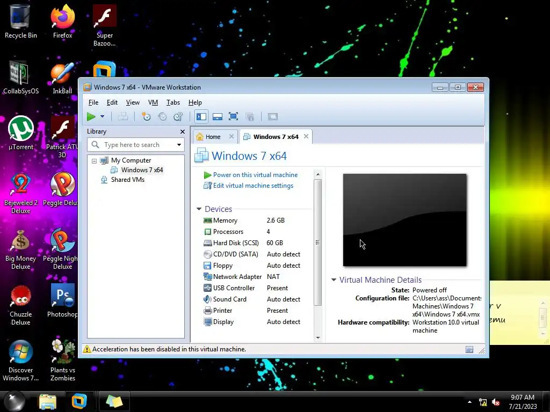550x412 pixels.
Task: Click the Memory device icon
Action: click(208, 220)
